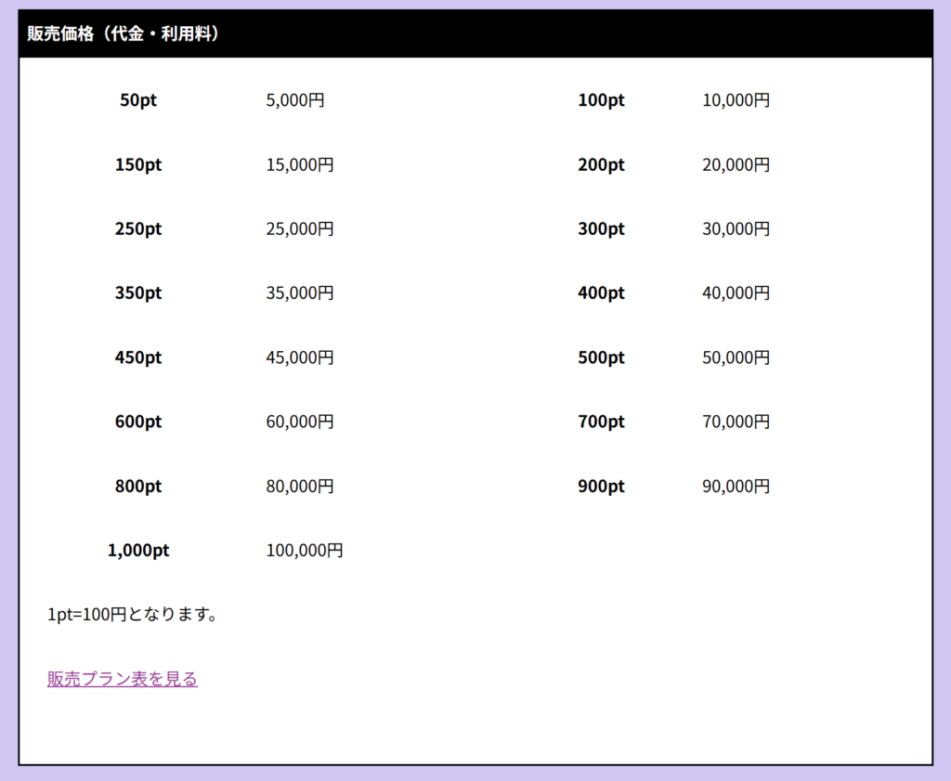The width and height of the screenshot is (951, 781).
Task: Open the 販売プラン表を見る link
Action: coord(123,679)
